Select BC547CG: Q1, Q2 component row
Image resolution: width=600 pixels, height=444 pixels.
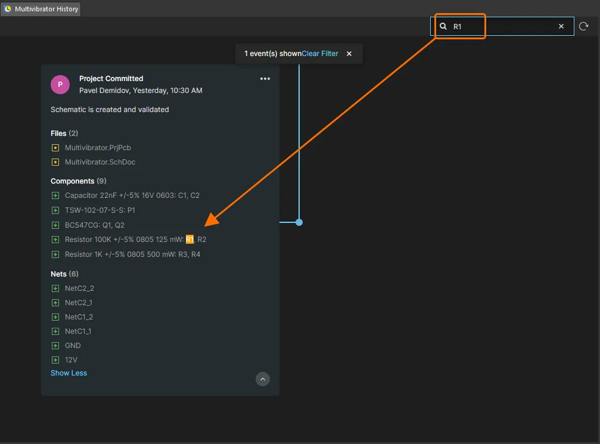tap(95, 225)
